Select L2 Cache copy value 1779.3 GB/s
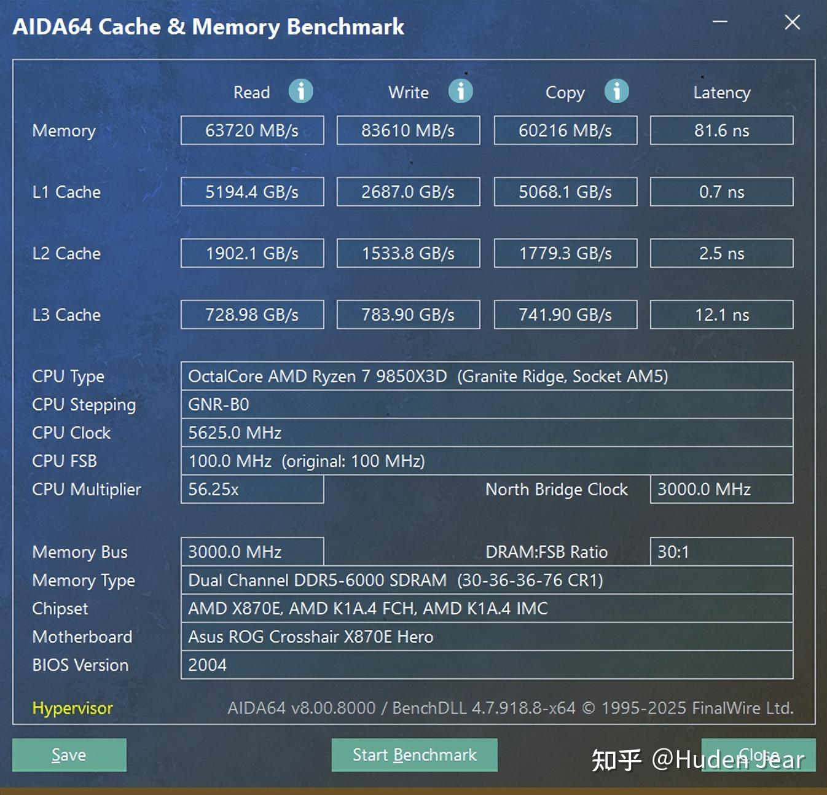827x795 pixels. tap(566, 253)
